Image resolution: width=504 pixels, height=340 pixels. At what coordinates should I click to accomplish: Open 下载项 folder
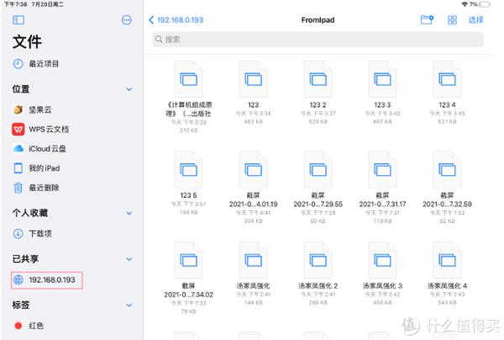point(32,233)
